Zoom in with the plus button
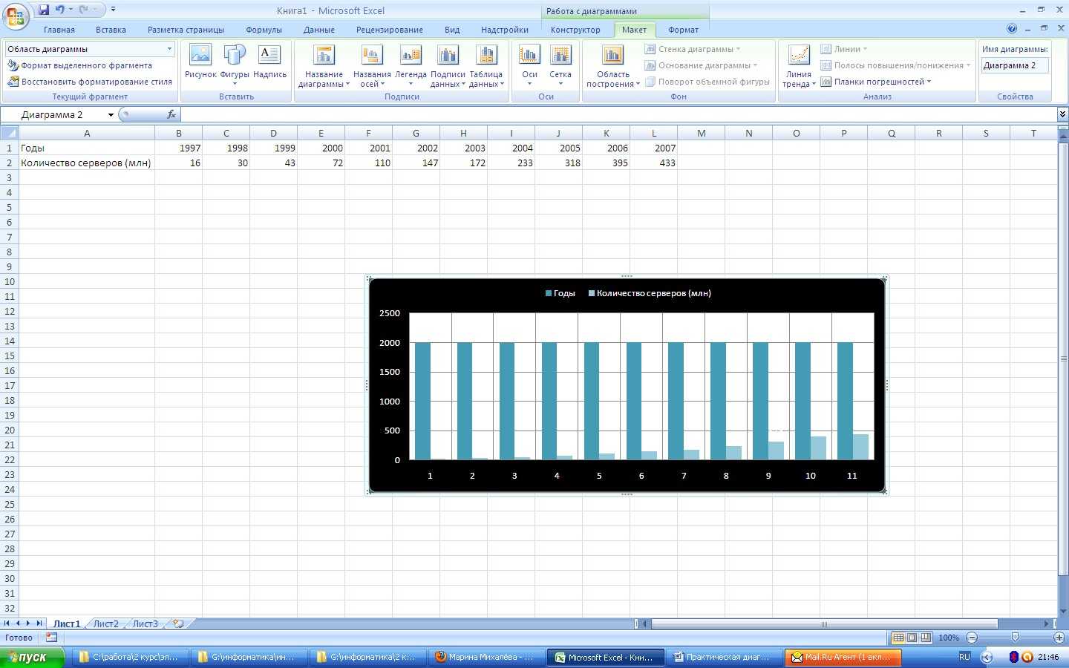This screenshot has width=1069, height=668. pos(1059,638)
